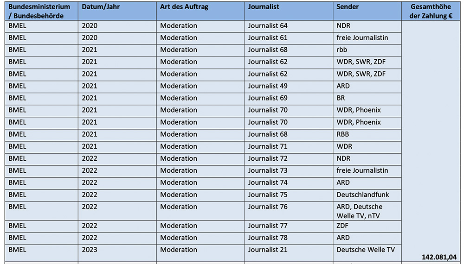Click the 'Journalist 71' cell
Image resolution: width=464 pixels, height=264 pixels.
click(289, 147)
